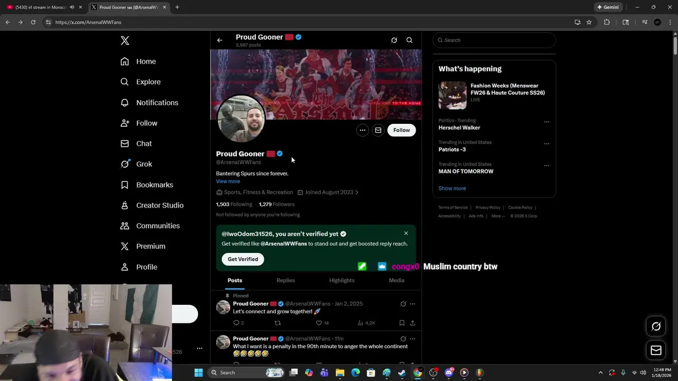Click the message envelope icon on profile

tap(378, 130)
